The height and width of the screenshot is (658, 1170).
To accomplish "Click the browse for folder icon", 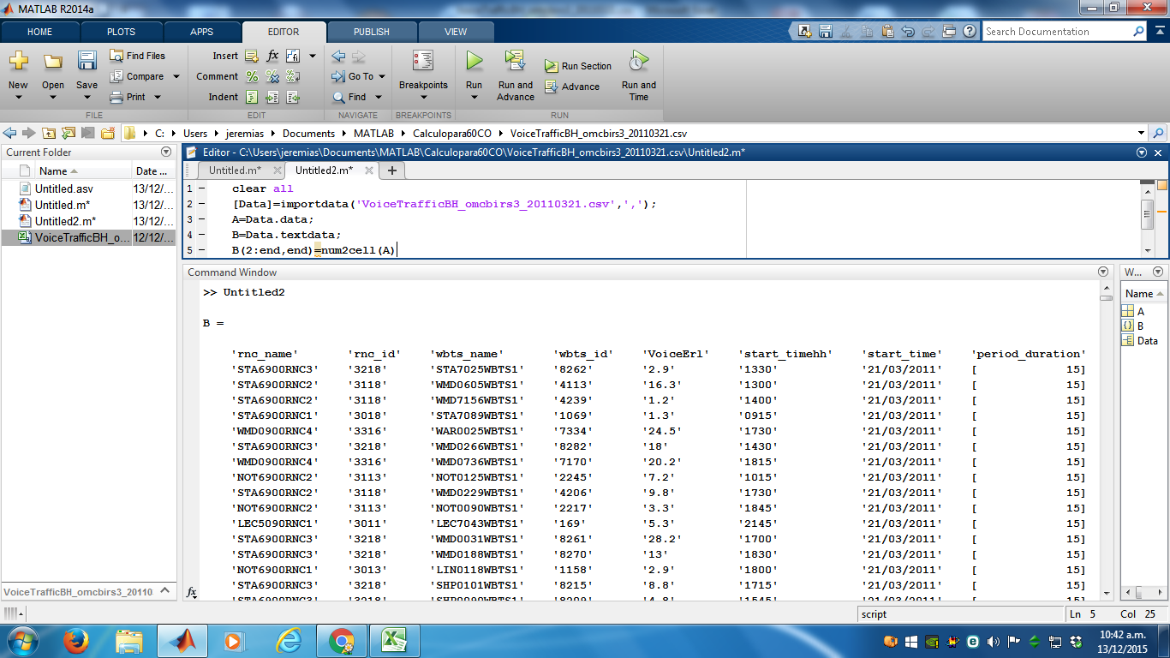I will [x=68, y=133].
